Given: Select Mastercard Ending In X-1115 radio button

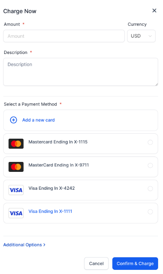Looking at the screenshot, I should click(150, 142).
